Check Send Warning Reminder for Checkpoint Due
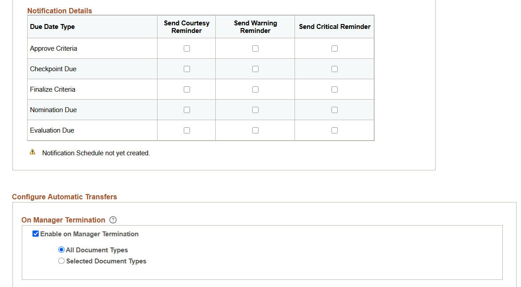The image size is (521, 287). coord(255,69)
